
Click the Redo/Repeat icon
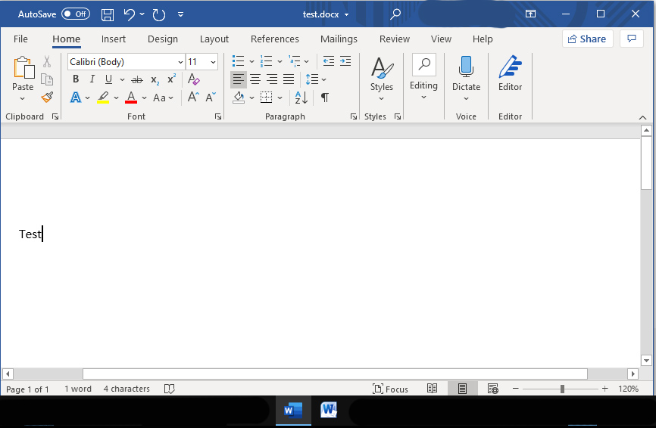click(159, 14)
